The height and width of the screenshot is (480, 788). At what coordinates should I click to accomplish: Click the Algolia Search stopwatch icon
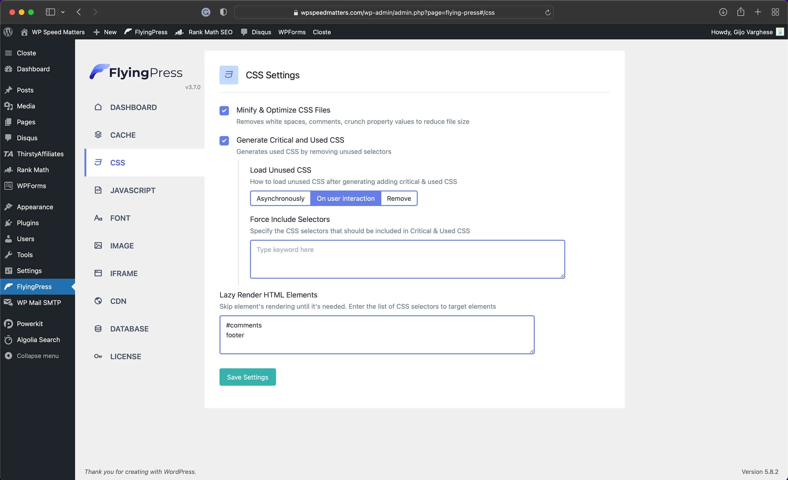point(9,340)
